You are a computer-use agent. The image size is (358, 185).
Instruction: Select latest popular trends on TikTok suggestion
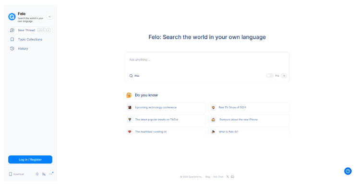165,119
